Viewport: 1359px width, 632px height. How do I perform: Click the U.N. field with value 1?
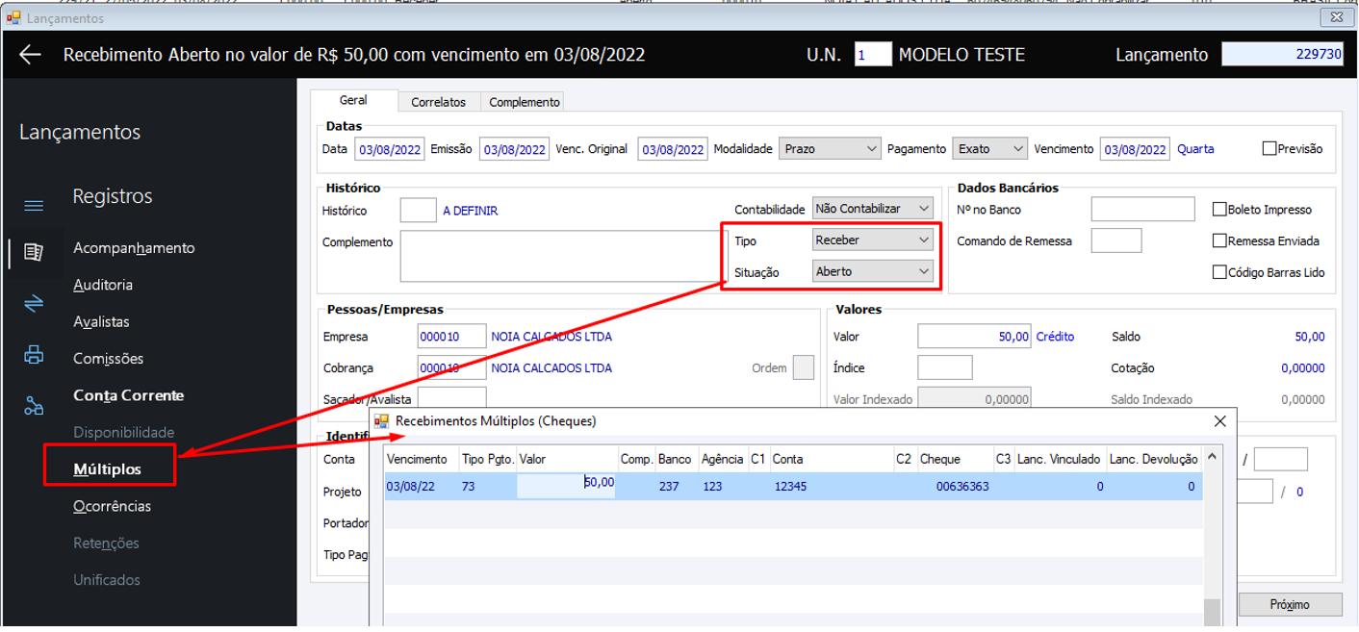873,55
